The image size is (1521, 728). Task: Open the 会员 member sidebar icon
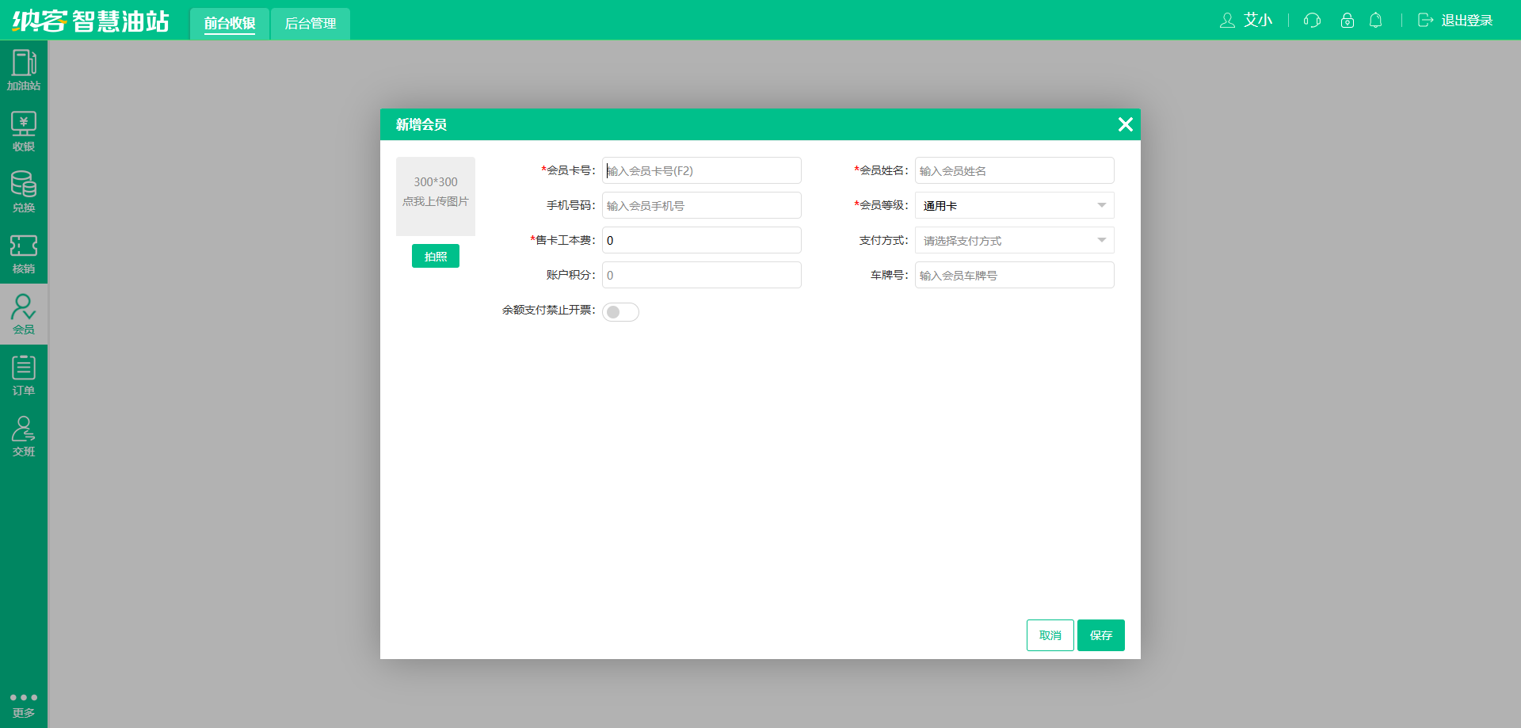coord(24,314)
